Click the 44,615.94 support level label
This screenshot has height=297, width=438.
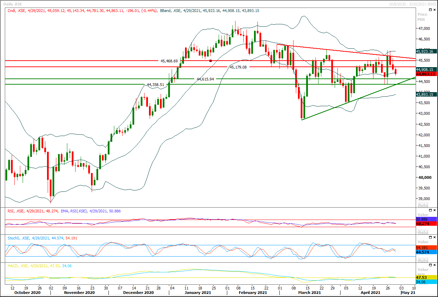point(205,79)
